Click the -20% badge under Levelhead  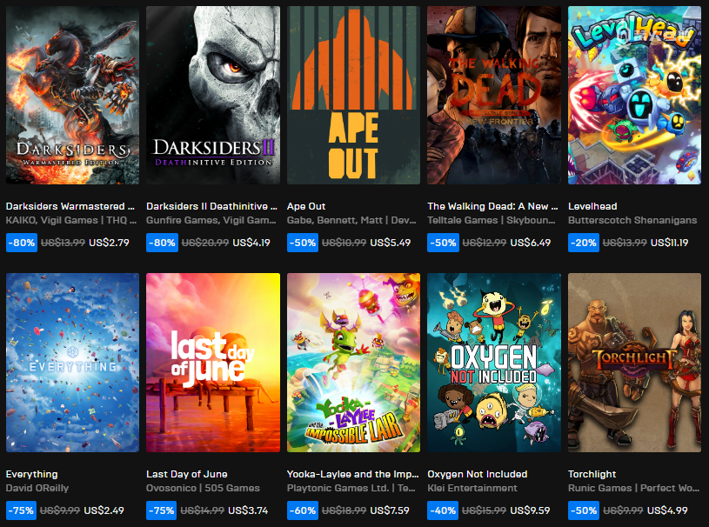pyautogui.click(x=584, y=243)
